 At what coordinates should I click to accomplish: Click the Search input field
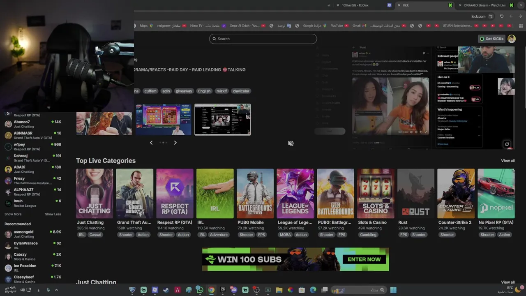click(x=263, y=39)
